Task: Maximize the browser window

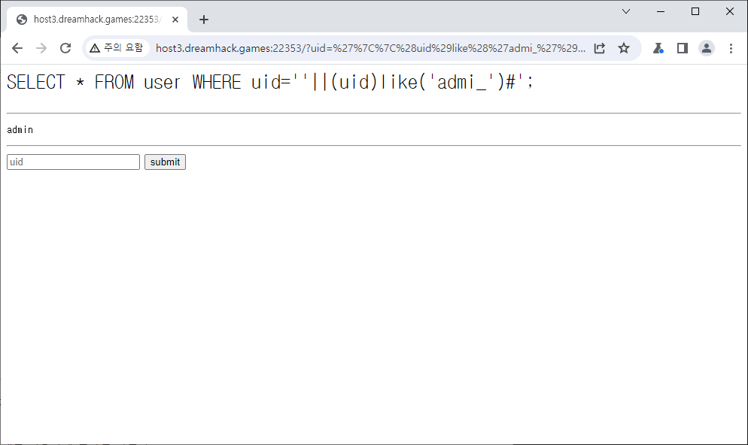Action: point(695,11)
